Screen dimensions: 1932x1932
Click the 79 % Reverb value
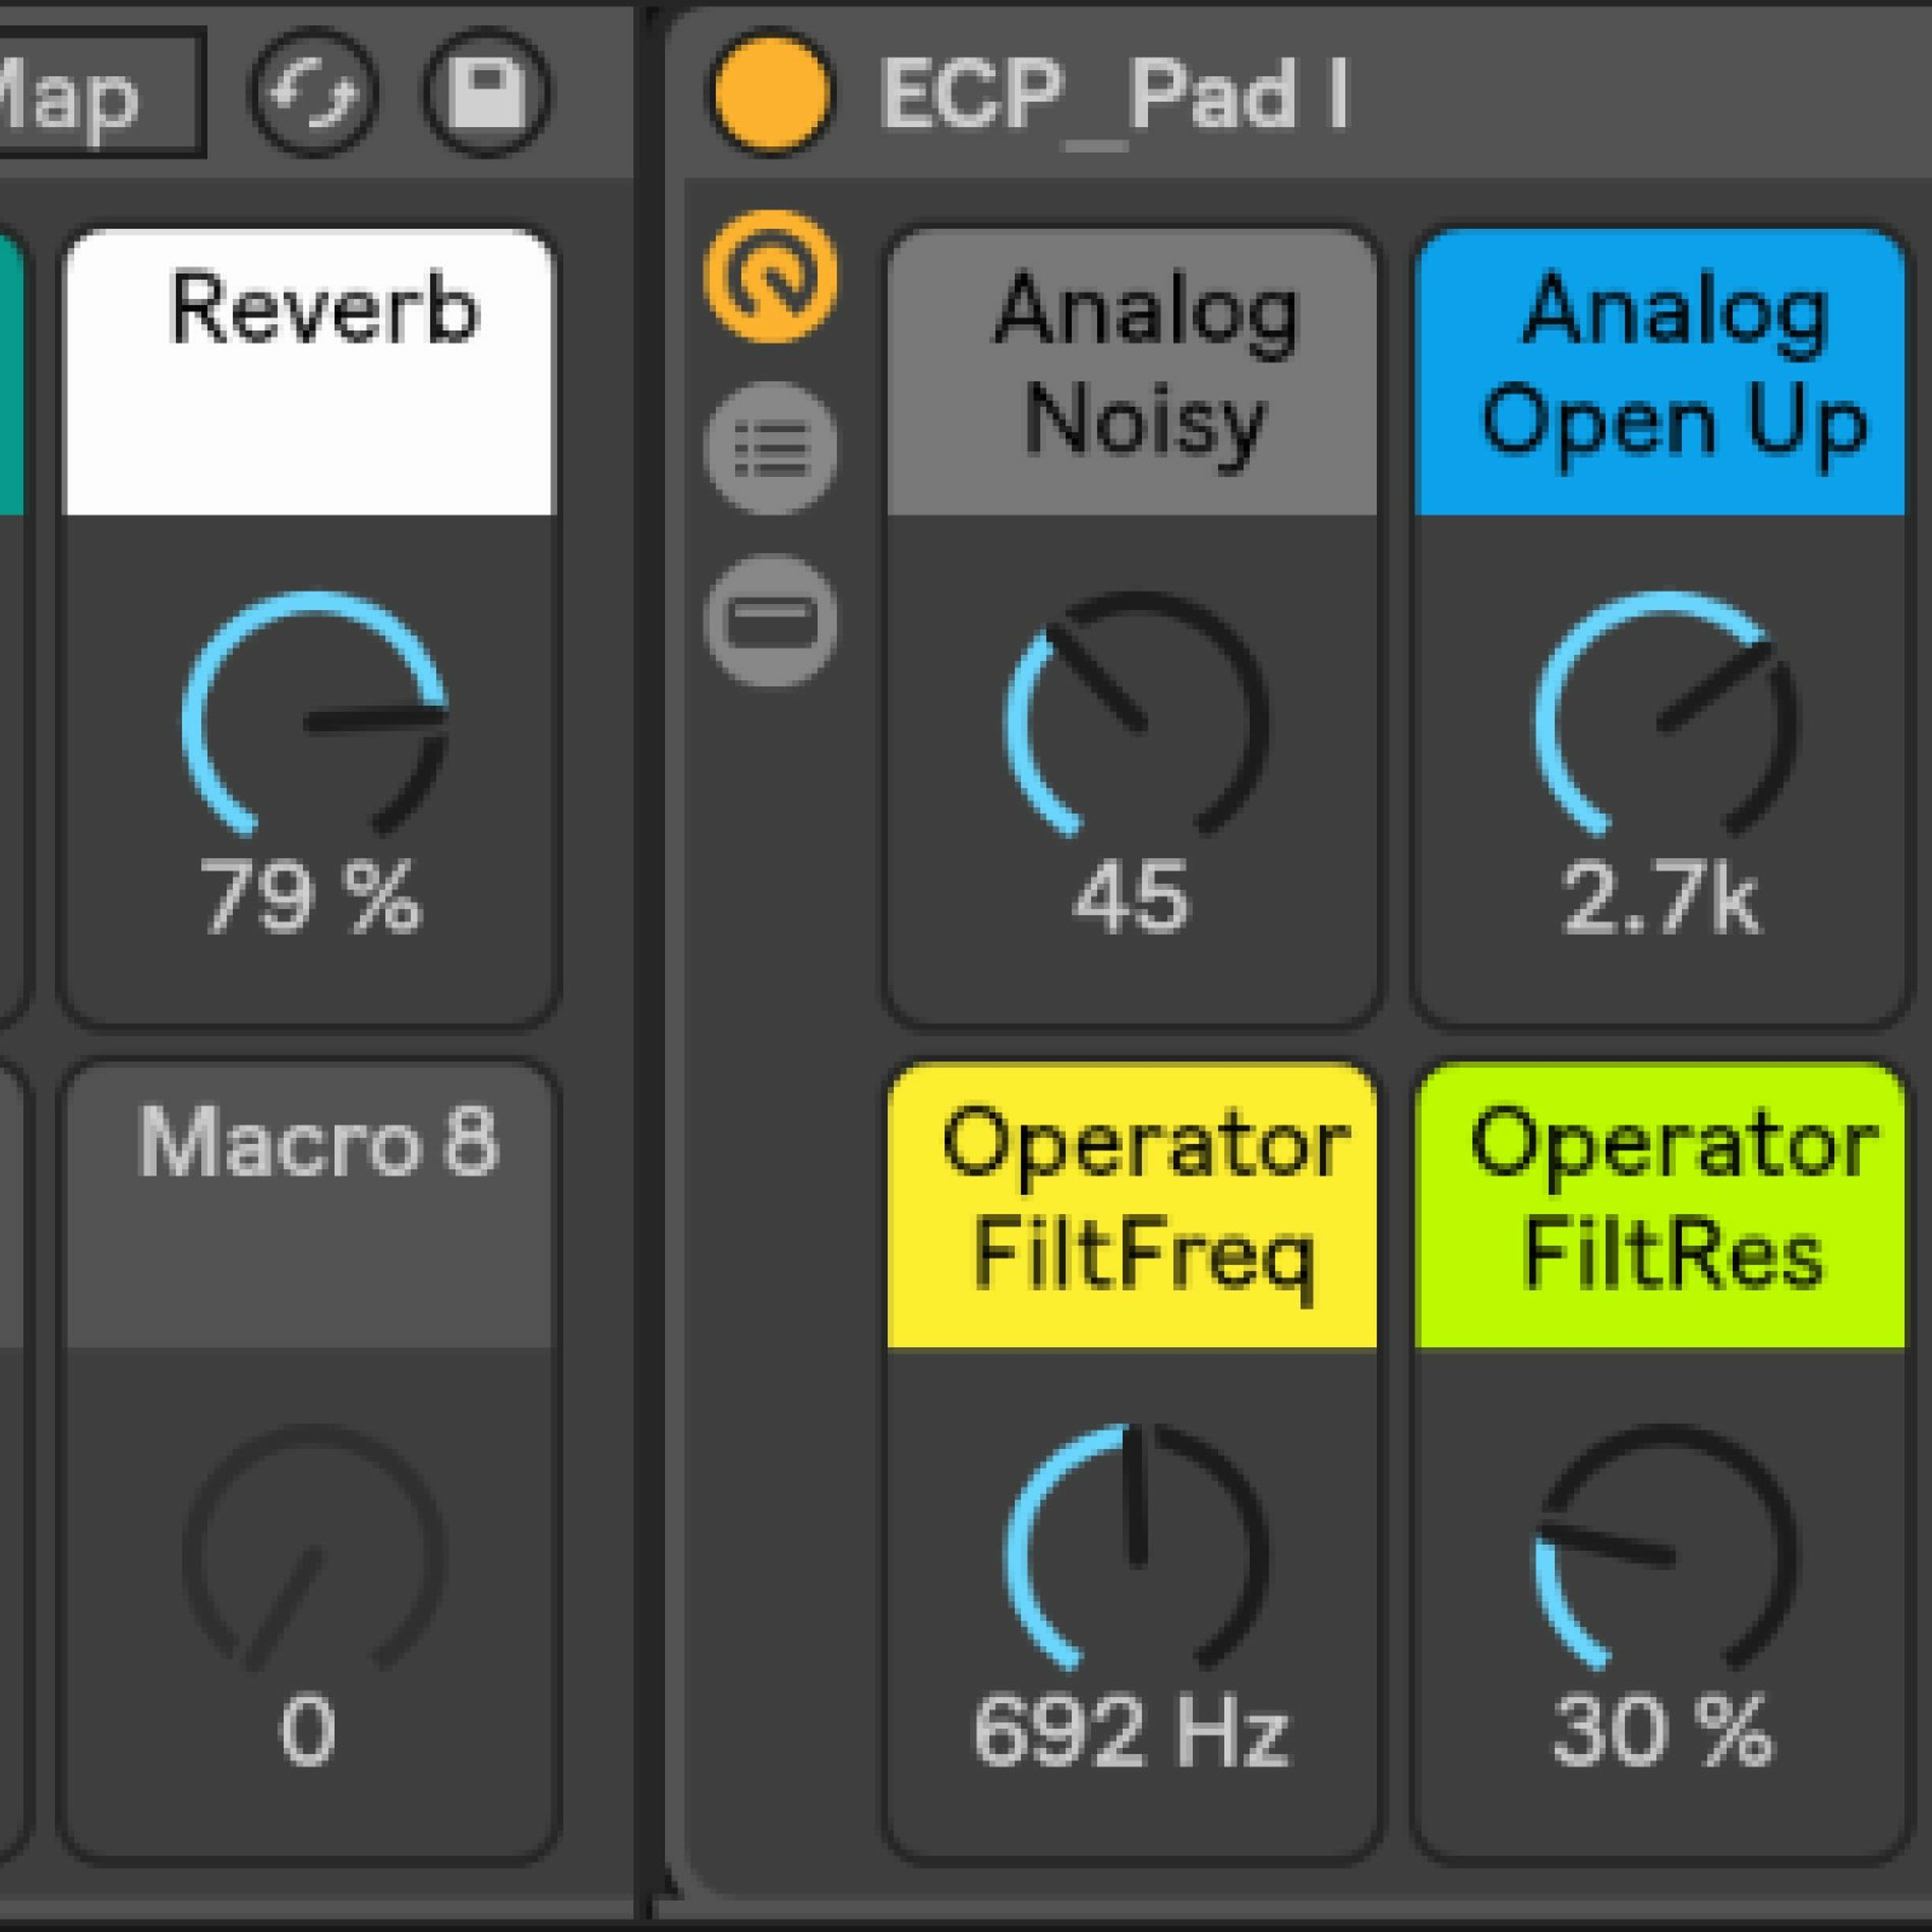coord(311,897)
